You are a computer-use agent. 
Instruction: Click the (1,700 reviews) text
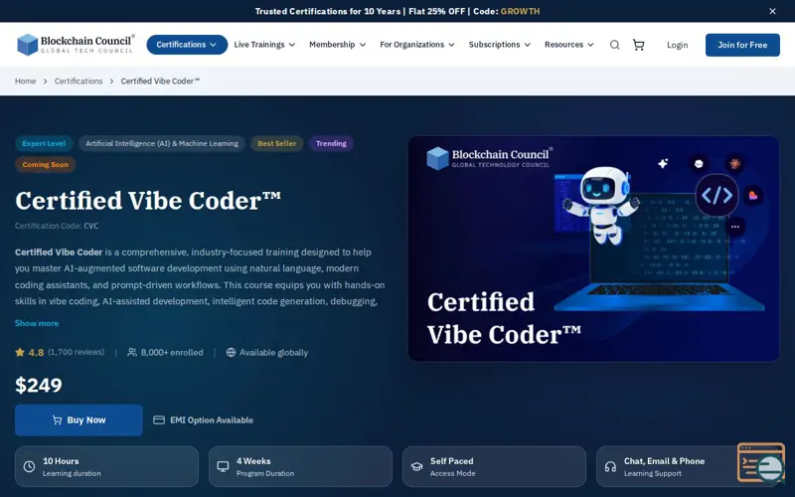click(x=77, y=352)
